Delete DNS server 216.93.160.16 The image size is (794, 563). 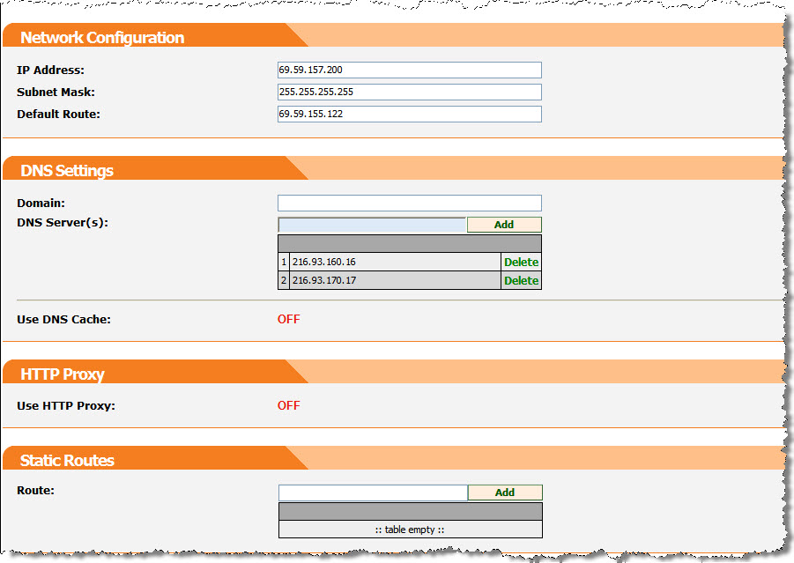coord(521,262)
